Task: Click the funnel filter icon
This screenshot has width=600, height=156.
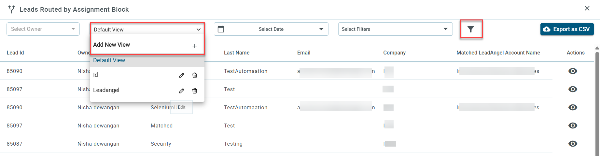Action: point(471,29)
